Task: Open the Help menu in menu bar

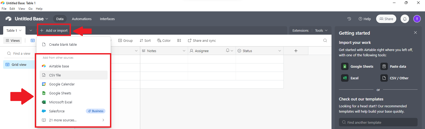Action: [x=39, y=9]
